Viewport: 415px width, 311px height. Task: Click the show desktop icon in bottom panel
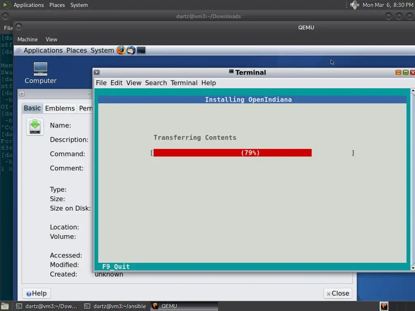coord(4,306)
